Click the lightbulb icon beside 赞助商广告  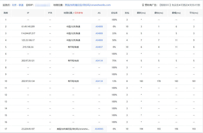click(x=143, y=5)
